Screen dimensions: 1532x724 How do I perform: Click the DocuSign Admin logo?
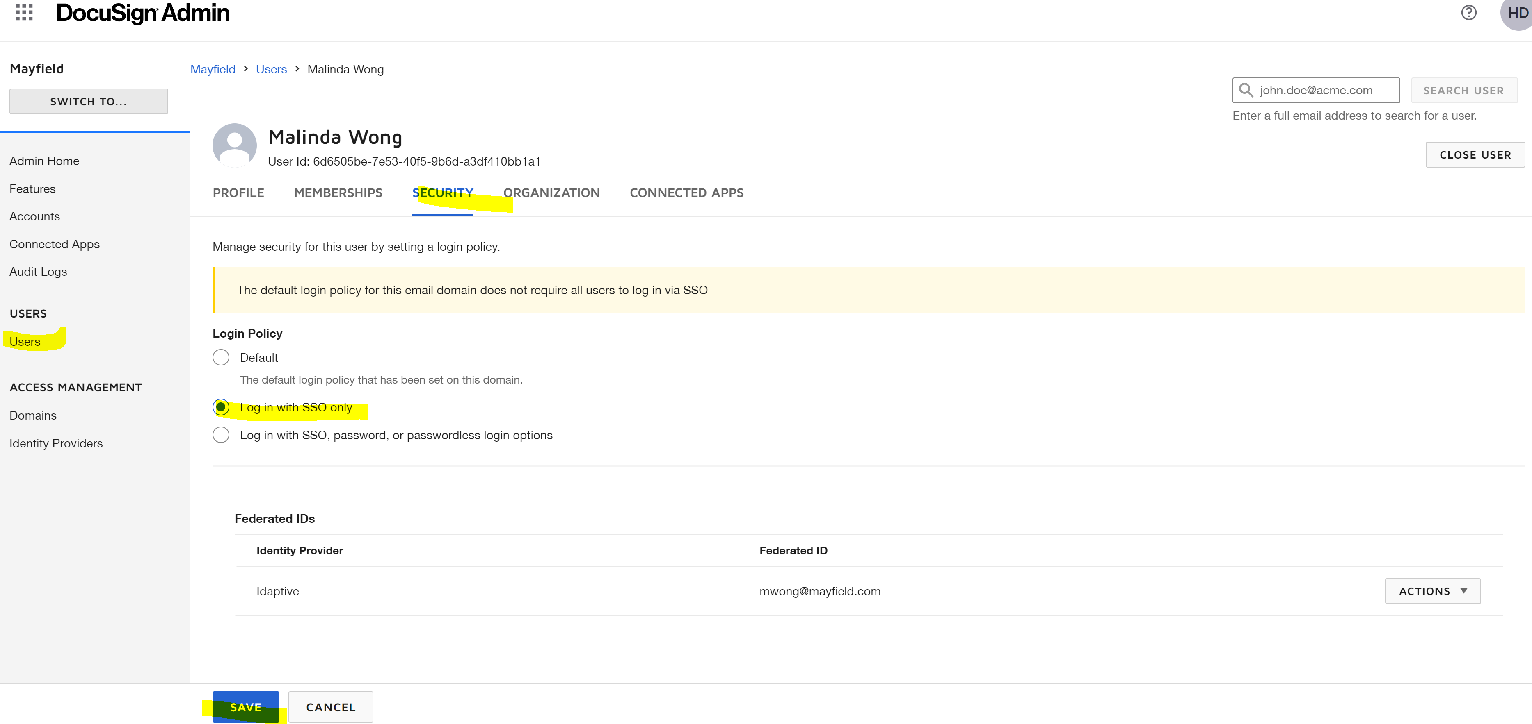(143, 13)
